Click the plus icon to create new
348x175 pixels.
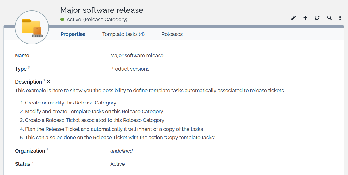point(305,18)
